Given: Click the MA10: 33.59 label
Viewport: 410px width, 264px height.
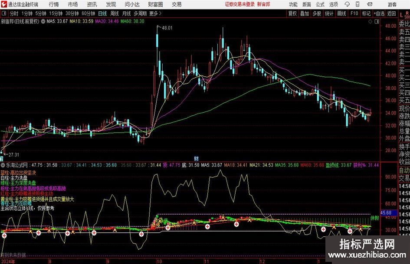Looking at the screenshot, I should (81, 21).
